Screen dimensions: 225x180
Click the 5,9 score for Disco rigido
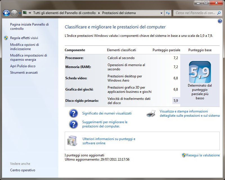pos(176,101)
